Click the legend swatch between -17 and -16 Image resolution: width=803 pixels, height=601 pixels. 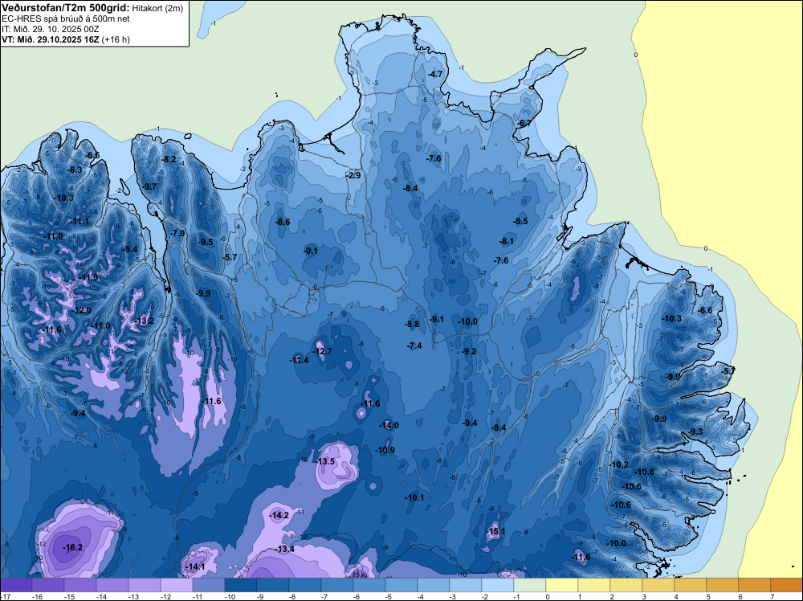[16, 585]
